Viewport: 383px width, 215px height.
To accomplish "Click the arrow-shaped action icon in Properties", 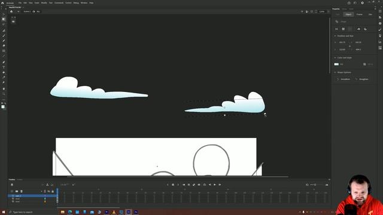I will coord(358,29).
